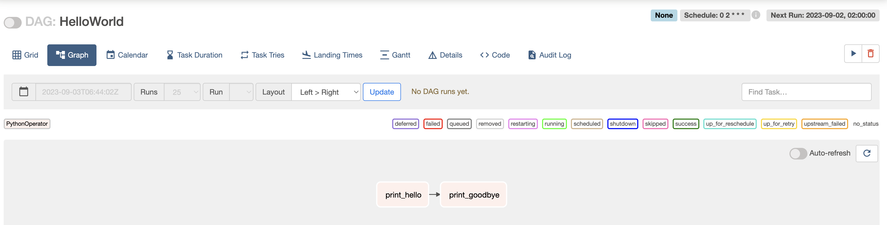The width and height of the screenshot is (887, 225).
Task: Toggle the HelloWorld DAG pause switch
Action: 13,23
